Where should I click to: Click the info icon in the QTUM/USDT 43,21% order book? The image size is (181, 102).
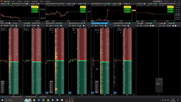pyautogui.click(x=84, y=26)
